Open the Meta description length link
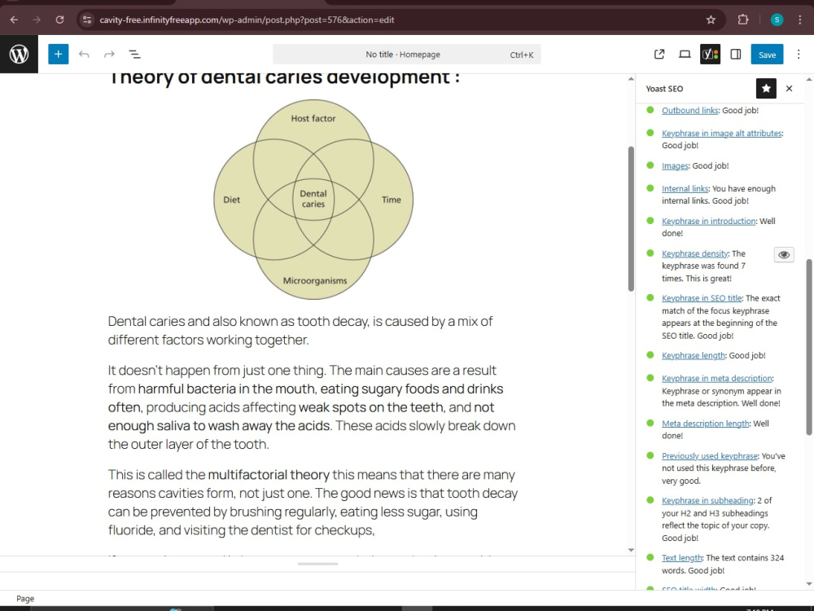 [x=705, y=424]
